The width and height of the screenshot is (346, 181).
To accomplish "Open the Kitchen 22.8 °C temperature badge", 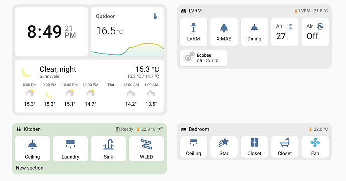I will 146,129.
